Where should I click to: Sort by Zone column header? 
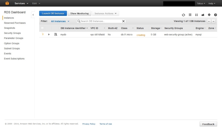pos(212,28)
